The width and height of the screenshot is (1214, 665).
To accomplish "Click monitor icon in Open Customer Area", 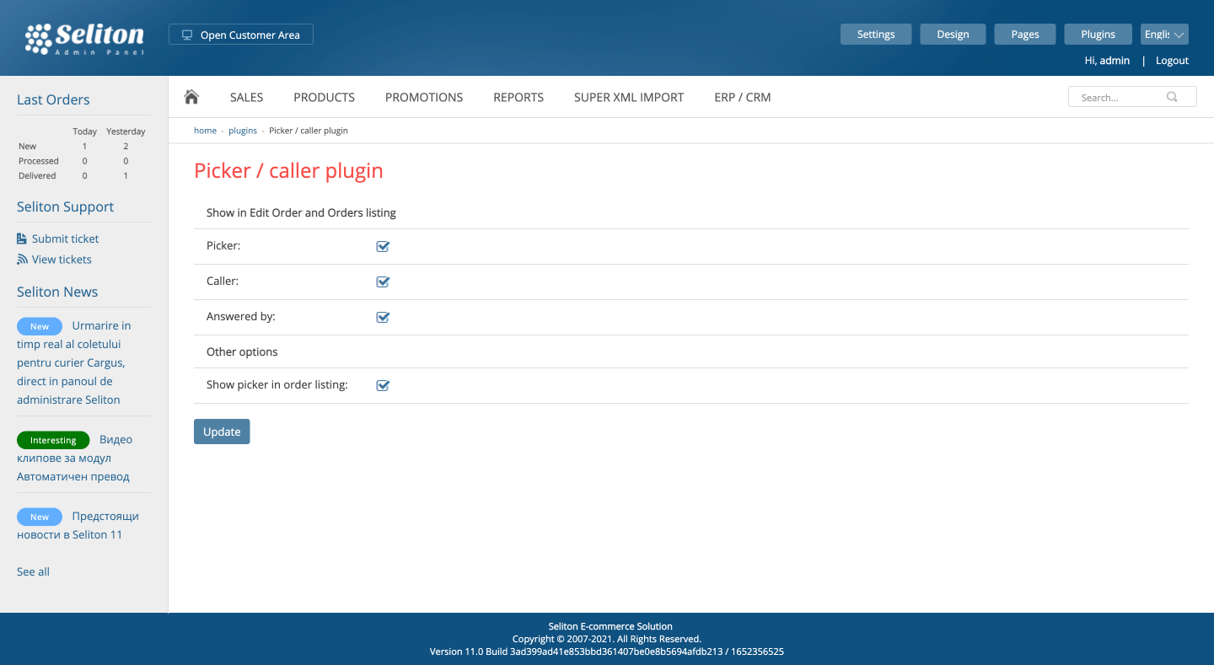I will 187,35.
